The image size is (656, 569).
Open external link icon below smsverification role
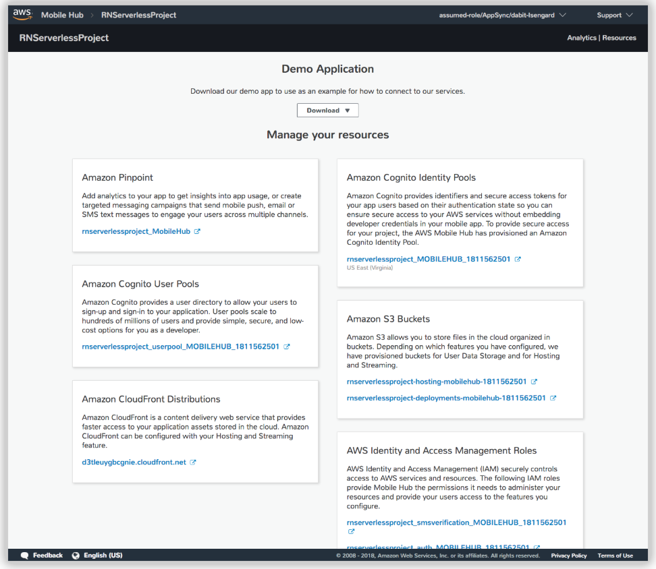351,531
